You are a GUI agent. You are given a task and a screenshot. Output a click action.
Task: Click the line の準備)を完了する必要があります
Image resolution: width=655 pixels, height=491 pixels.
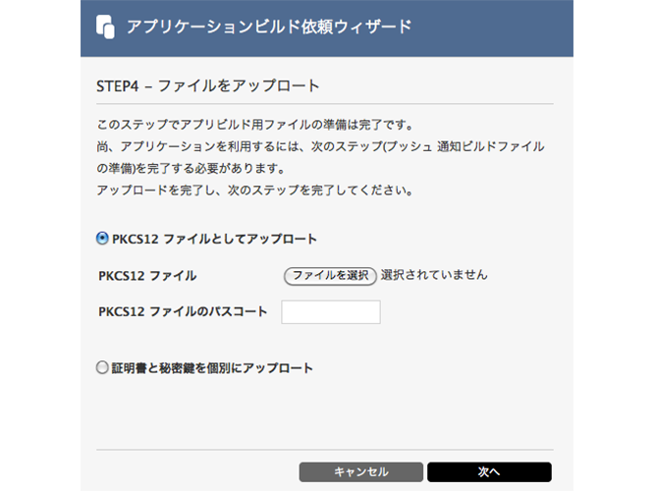click(x=191, y=168)
